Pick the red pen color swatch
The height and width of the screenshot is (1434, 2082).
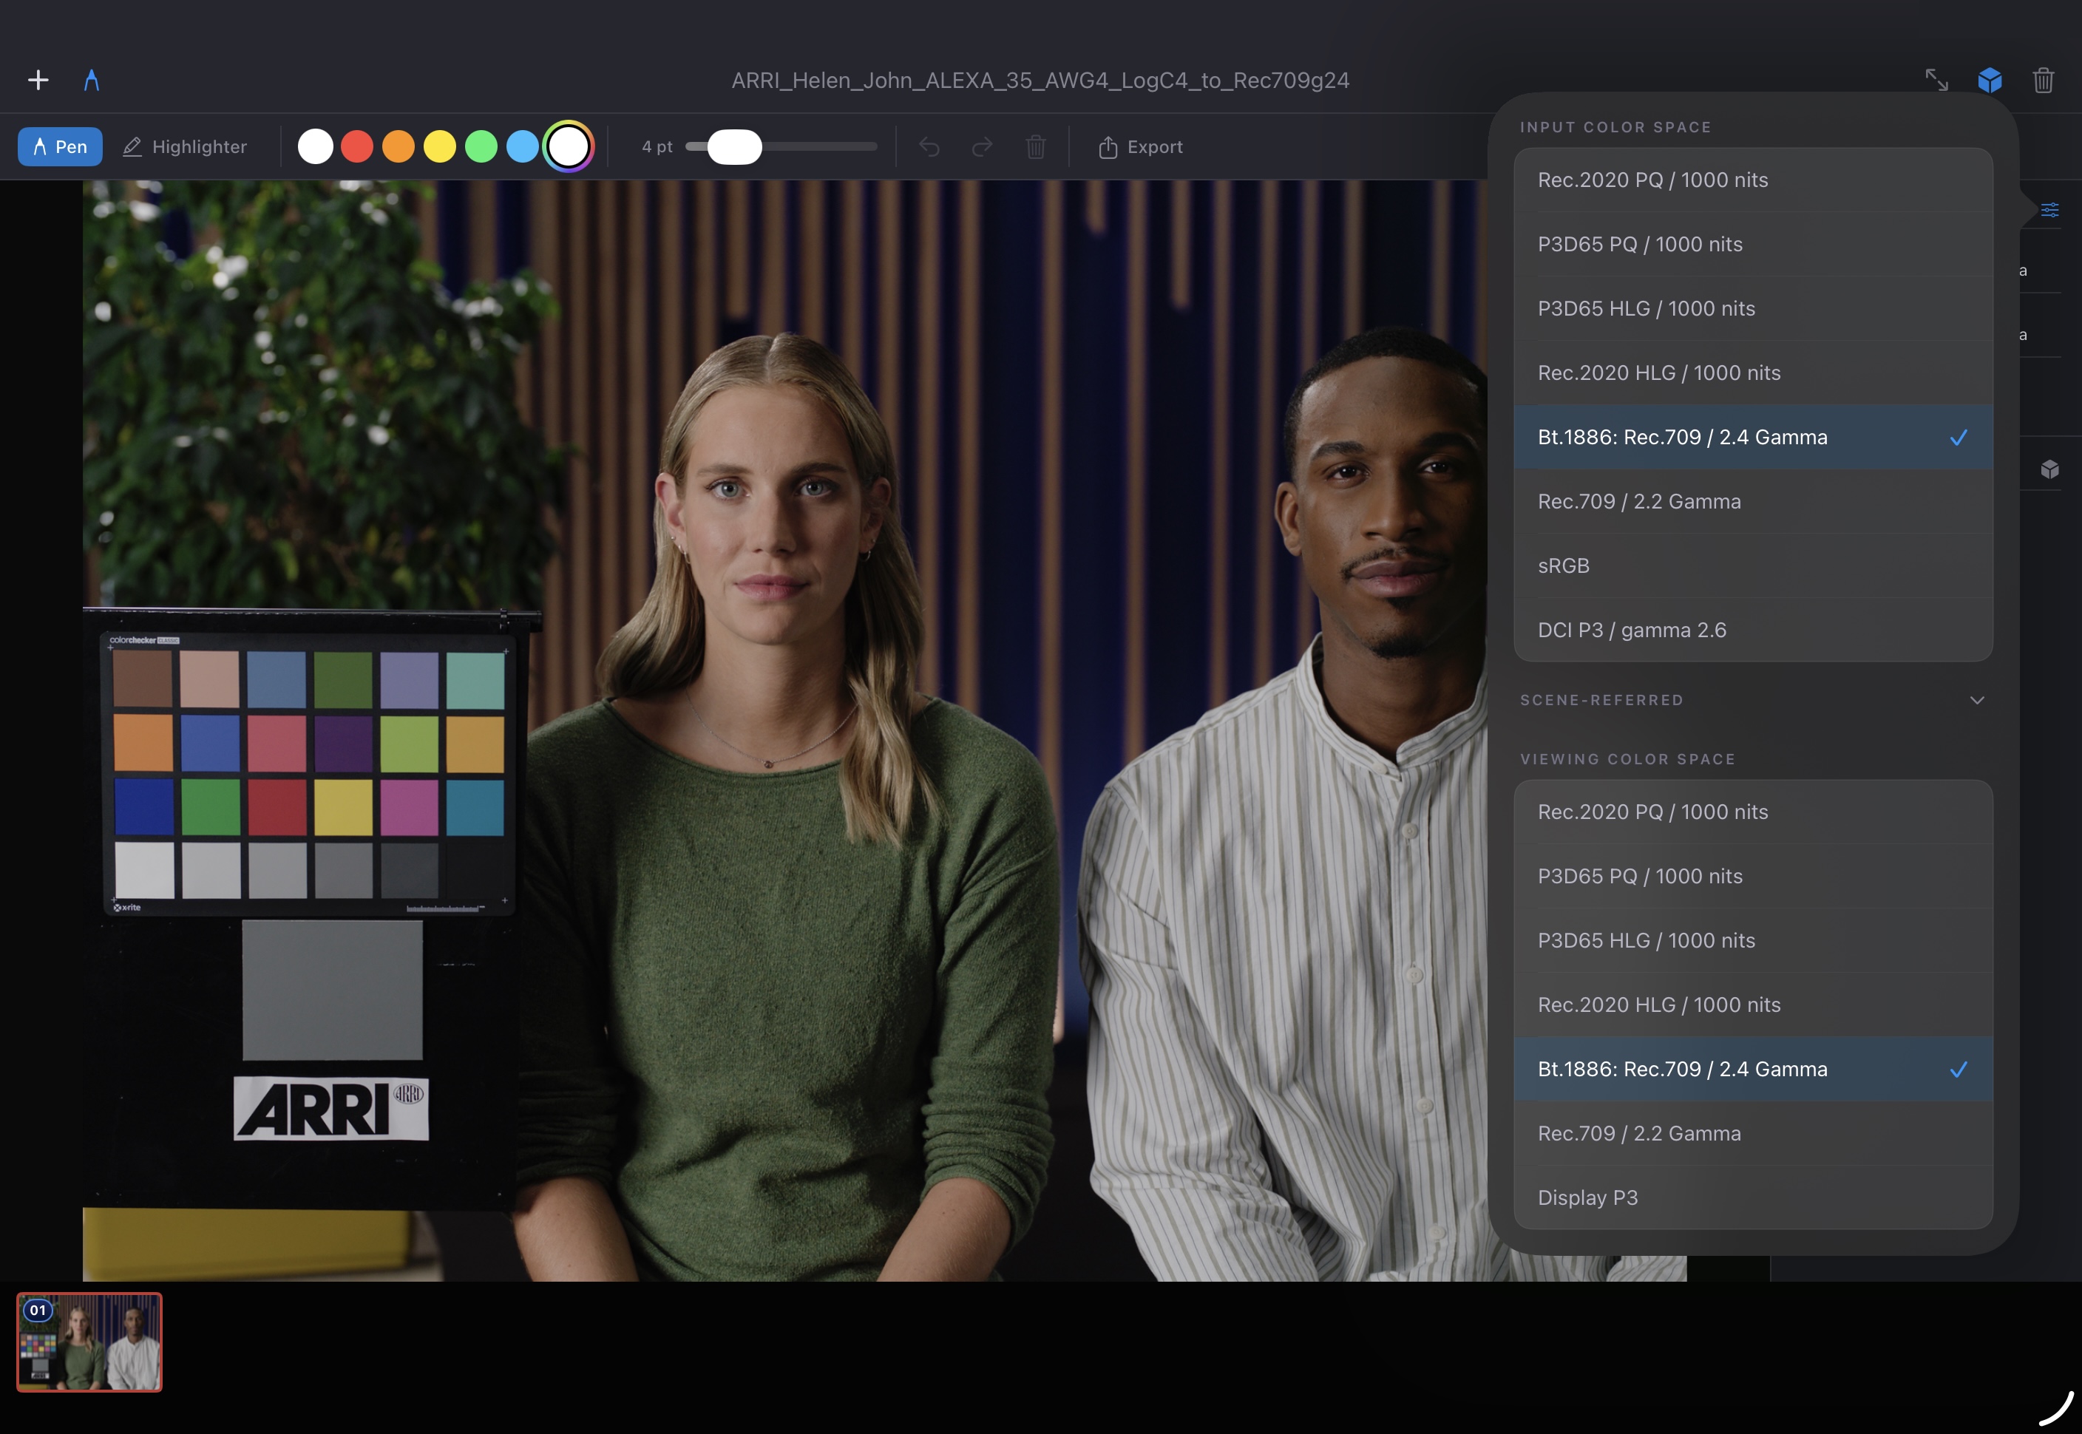(x=356, y=146)
